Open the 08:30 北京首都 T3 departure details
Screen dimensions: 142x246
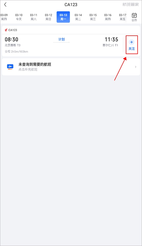point(12,42)
